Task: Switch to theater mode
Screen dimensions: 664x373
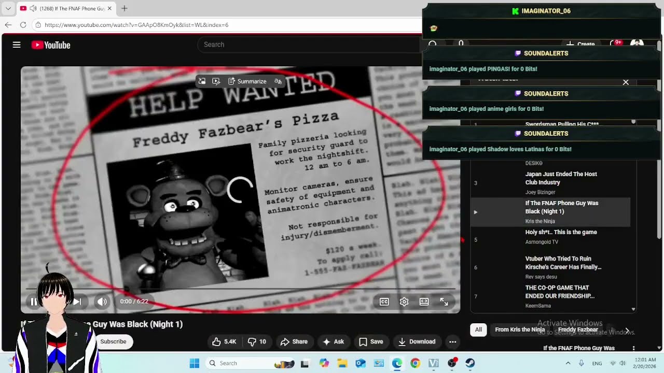Action: pyautogui.click(x=424, y=302)
